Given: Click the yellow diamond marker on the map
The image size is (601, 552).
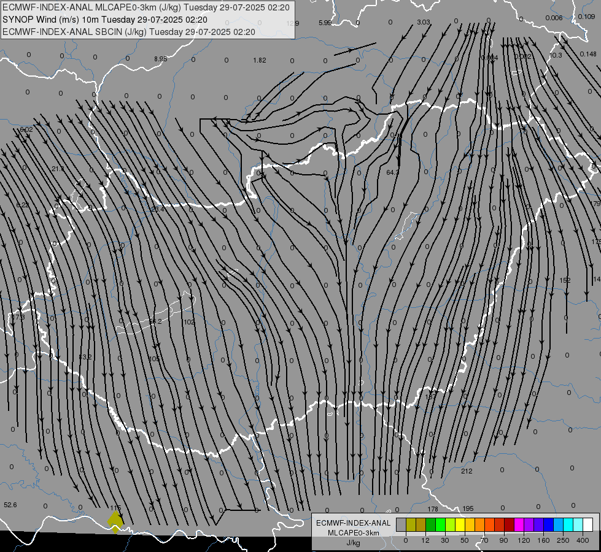Looking at the screenshot, I should tap(115, 521).
